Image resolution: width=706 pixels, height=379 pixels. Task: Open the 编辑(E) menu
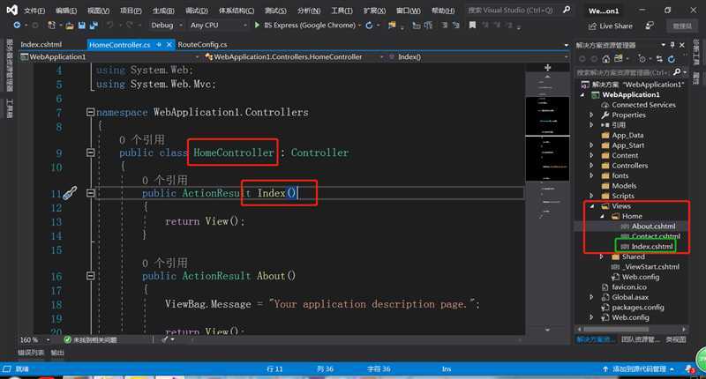(x=66, y=11)
